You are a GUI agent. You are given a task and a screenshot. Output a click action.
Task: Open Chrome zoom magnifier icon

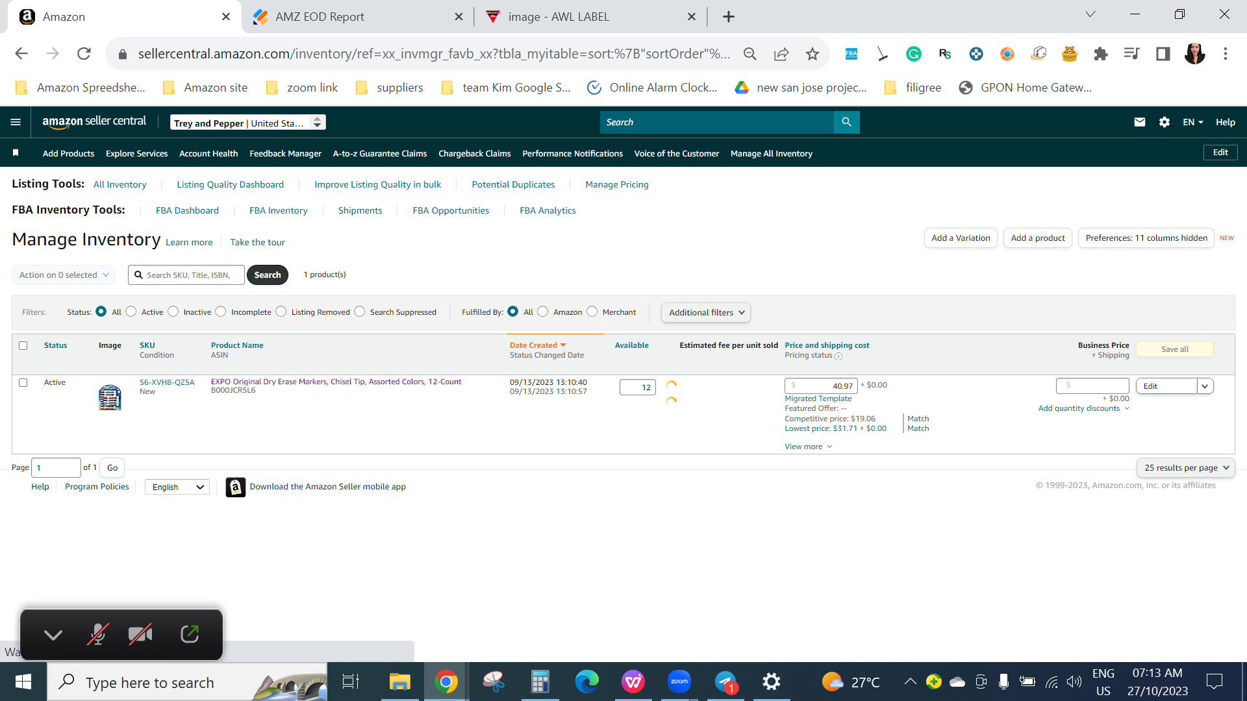(x=749, y=54)
